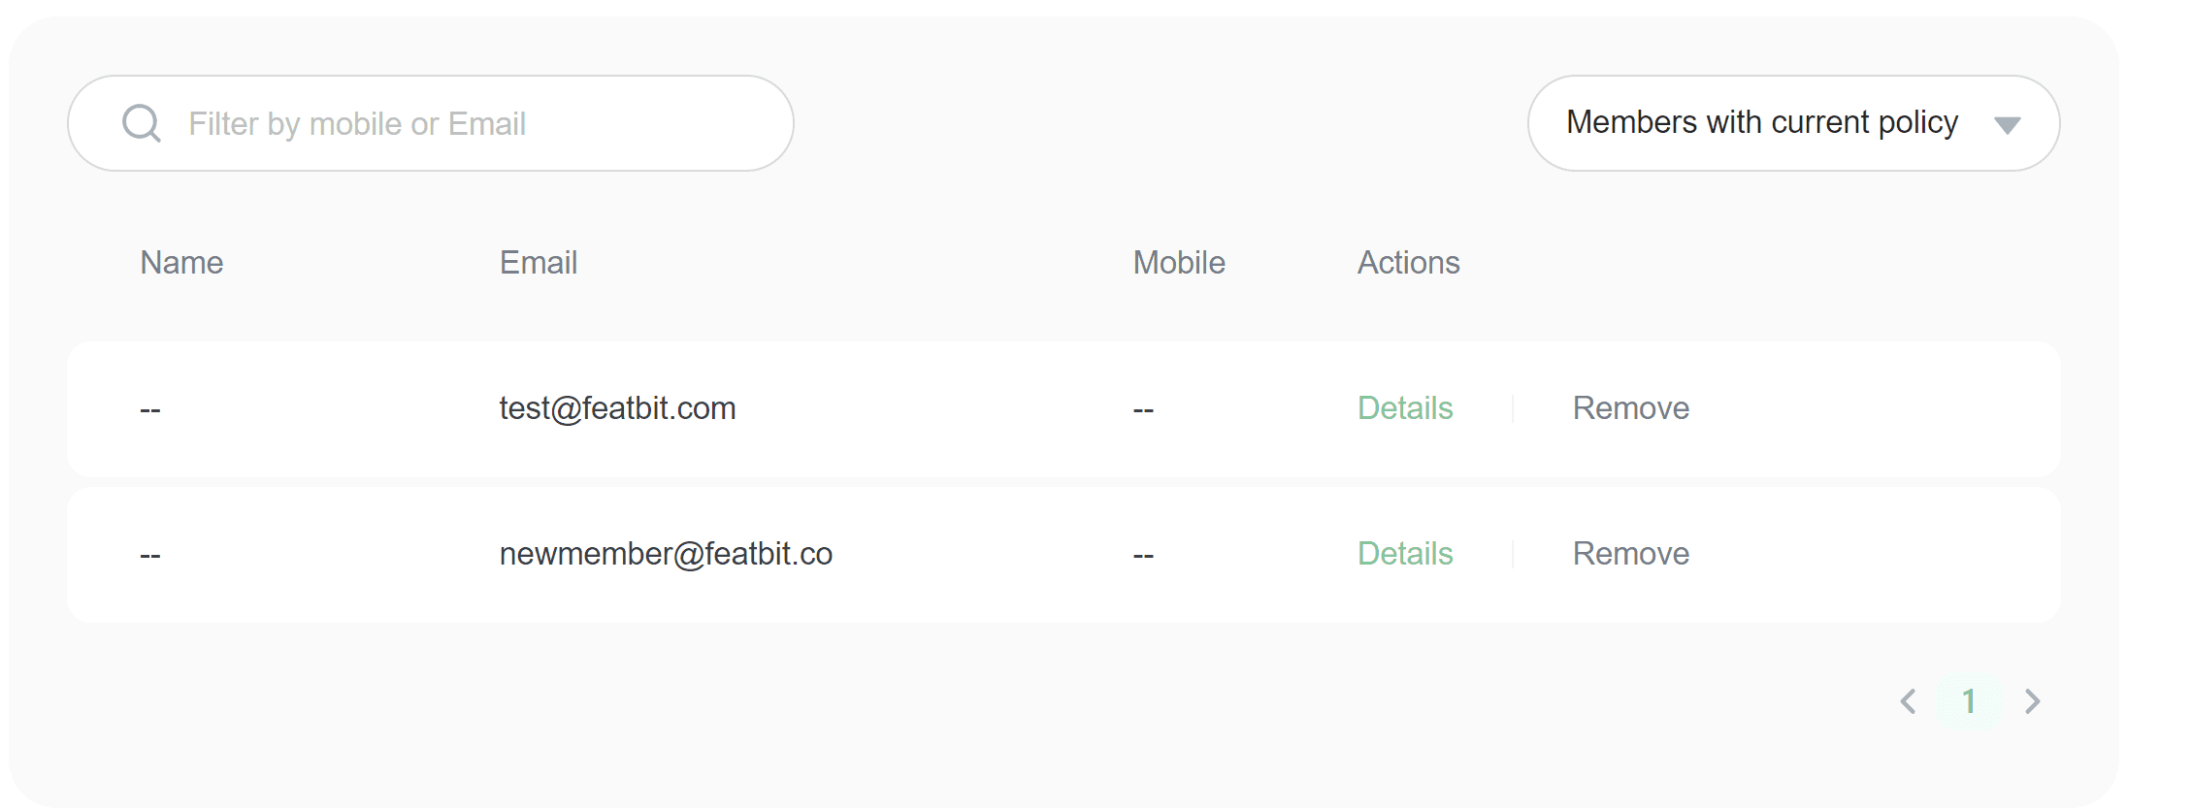The height and width of the screenshot is (809, 2192).
Task: Click the empty mobile cell of newmember@featbit.co row
Action: click(1143, 555)
